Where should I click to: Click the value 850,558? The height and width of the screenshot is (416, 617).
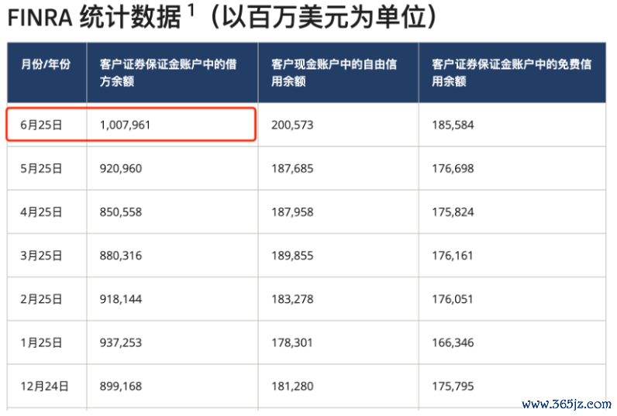click(x=121, y=212)
